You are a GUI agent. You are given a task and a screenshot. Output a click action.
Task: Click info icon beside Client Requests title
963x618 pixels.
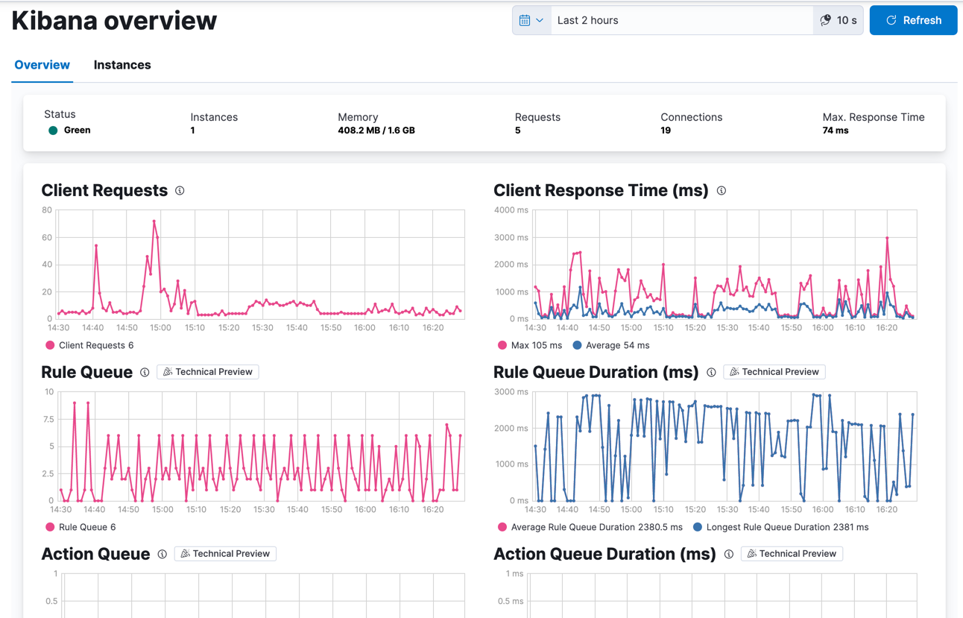click(x=180, y=191)
